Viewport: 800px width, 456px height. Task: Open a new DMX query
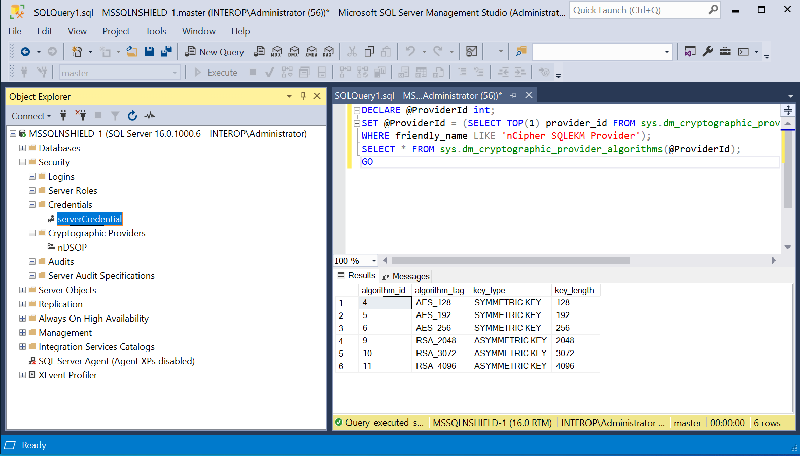(x=294, y=51)
